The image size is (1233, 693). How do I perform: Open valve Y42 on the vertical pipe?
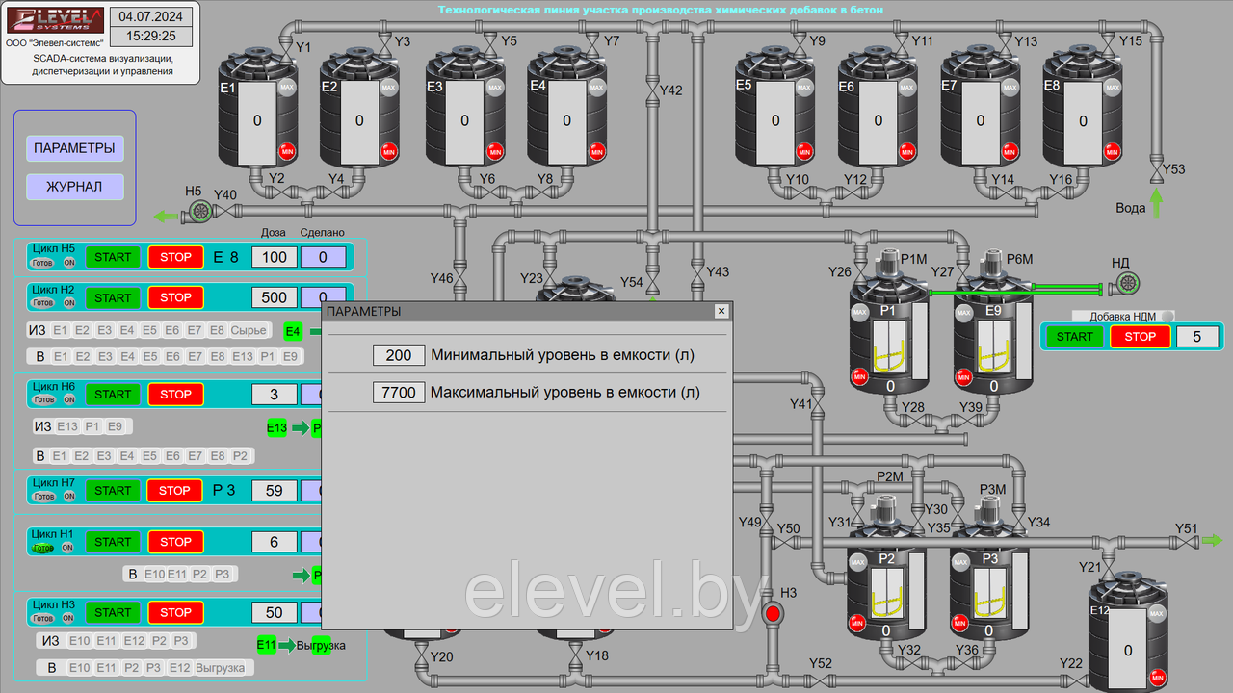coord(653,90)
